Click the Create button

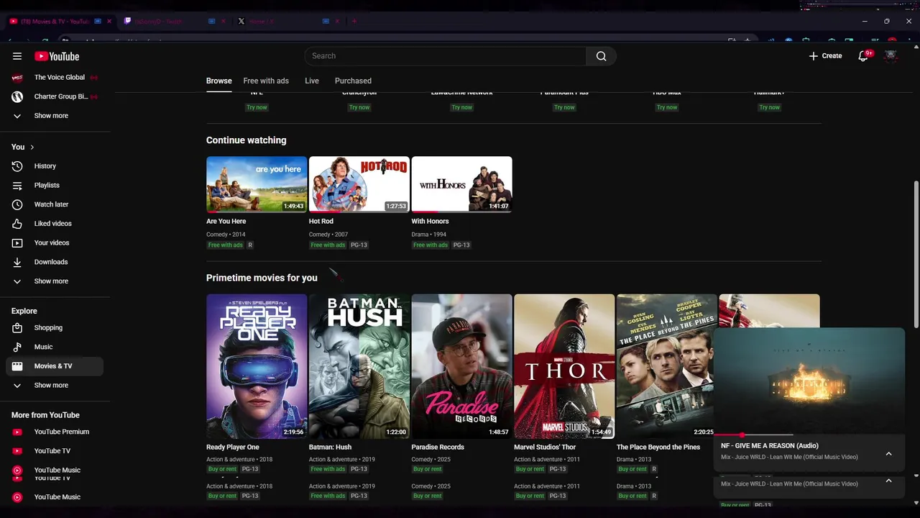pyautogui.click(x=825, y=56)
